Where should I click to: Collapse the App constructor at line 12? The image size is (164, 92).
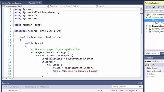[x=13, y=43]
